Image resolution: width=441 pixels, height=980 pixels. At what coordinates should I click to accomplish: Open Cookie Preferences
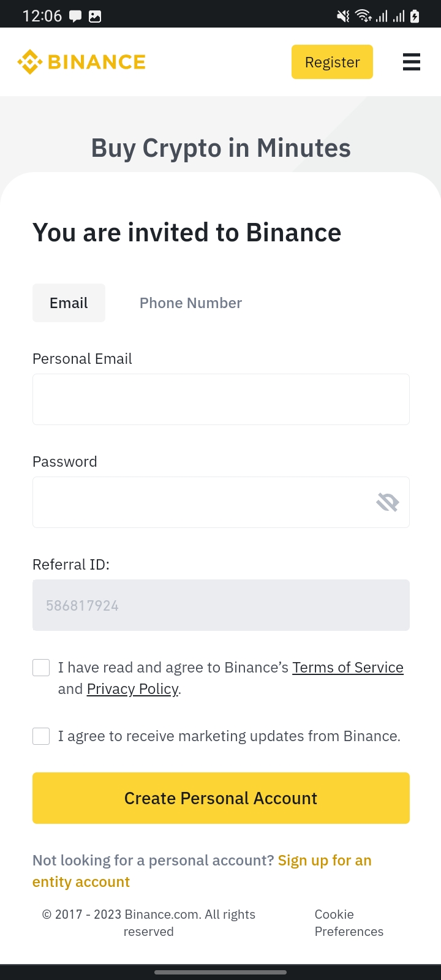[x=349, y=923]
